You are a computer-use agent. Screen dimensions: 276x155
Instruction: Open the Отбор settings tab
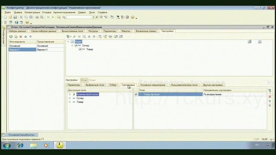coord(113,85)
